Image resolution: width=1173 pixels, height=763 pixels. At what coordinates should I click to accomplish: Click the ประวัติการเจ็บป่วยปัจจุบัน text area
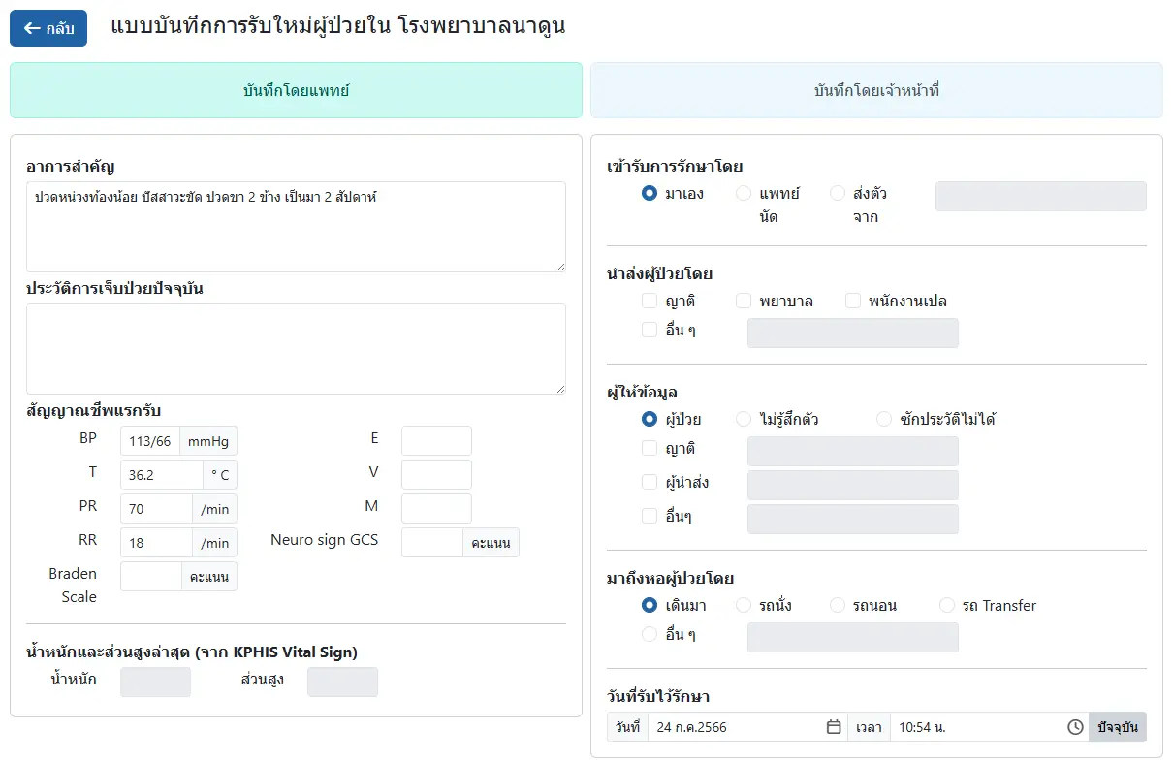[296, 349]
